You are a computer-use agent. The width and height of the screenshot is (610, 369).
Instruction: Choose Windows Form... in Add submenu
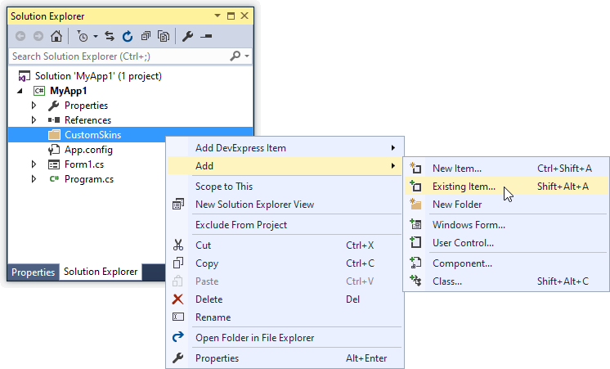point(506,225)
